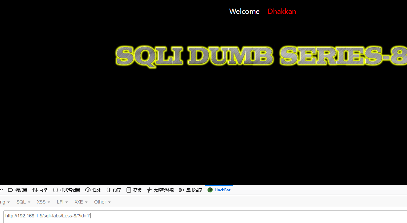Expand the SQL dropdown in HackBar
The width and height of the screenshot is (407, 223).
point(23,202)
